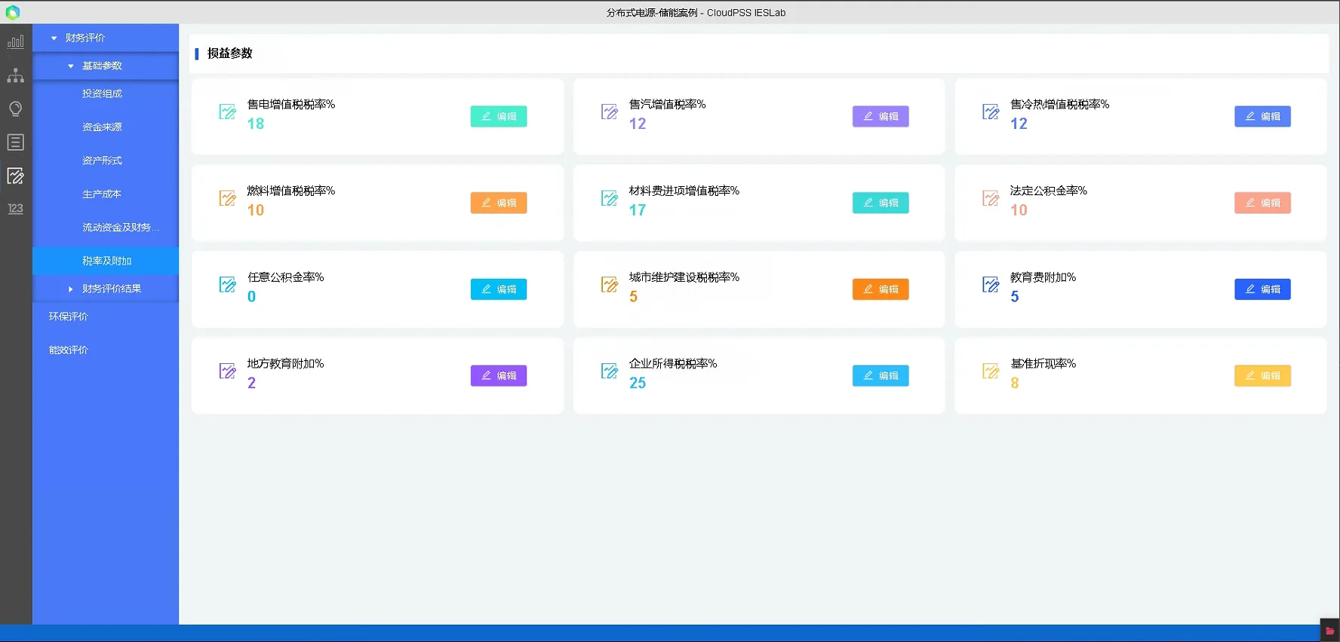1340x642 pixels.
Task: Click the window title 分布式电源-储能案例
Action: pyautogui.click(x=652, y=13)
